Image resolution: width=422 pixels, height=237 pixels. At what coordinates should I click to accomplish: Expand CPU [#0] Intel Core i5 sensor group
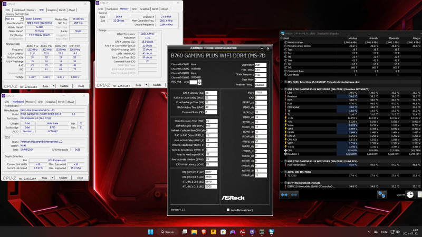tap(282, 82)
